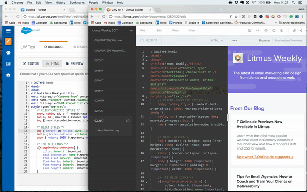
Task: Click the cloud icon on 02/21/17 row
Action: click(128, 121)
